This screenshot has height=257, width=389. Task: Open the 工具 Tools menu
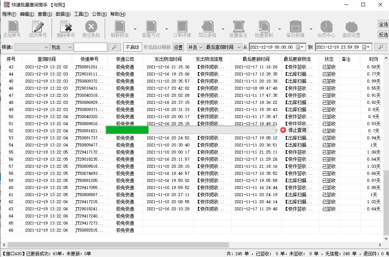tap(80, 14)
